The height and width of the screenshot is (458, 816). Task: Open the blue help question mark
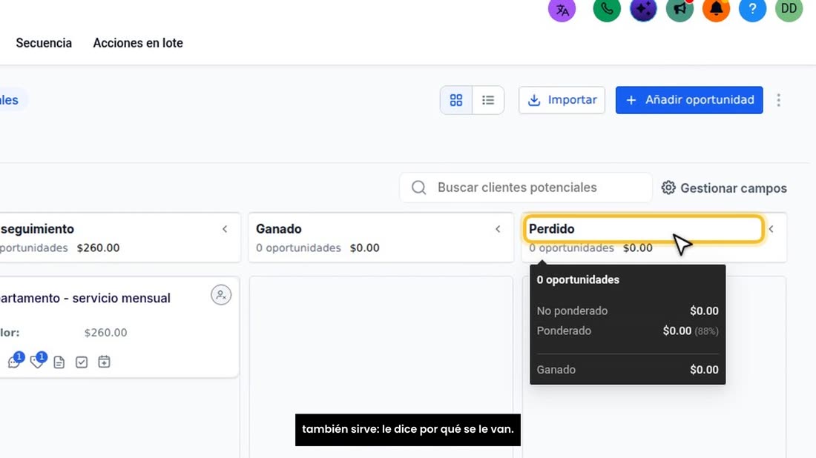click(752, 10)
